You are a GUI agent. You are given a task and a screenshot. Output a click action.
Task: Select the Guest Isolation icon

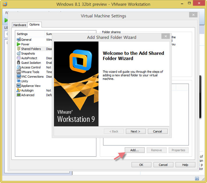point(19,63)
